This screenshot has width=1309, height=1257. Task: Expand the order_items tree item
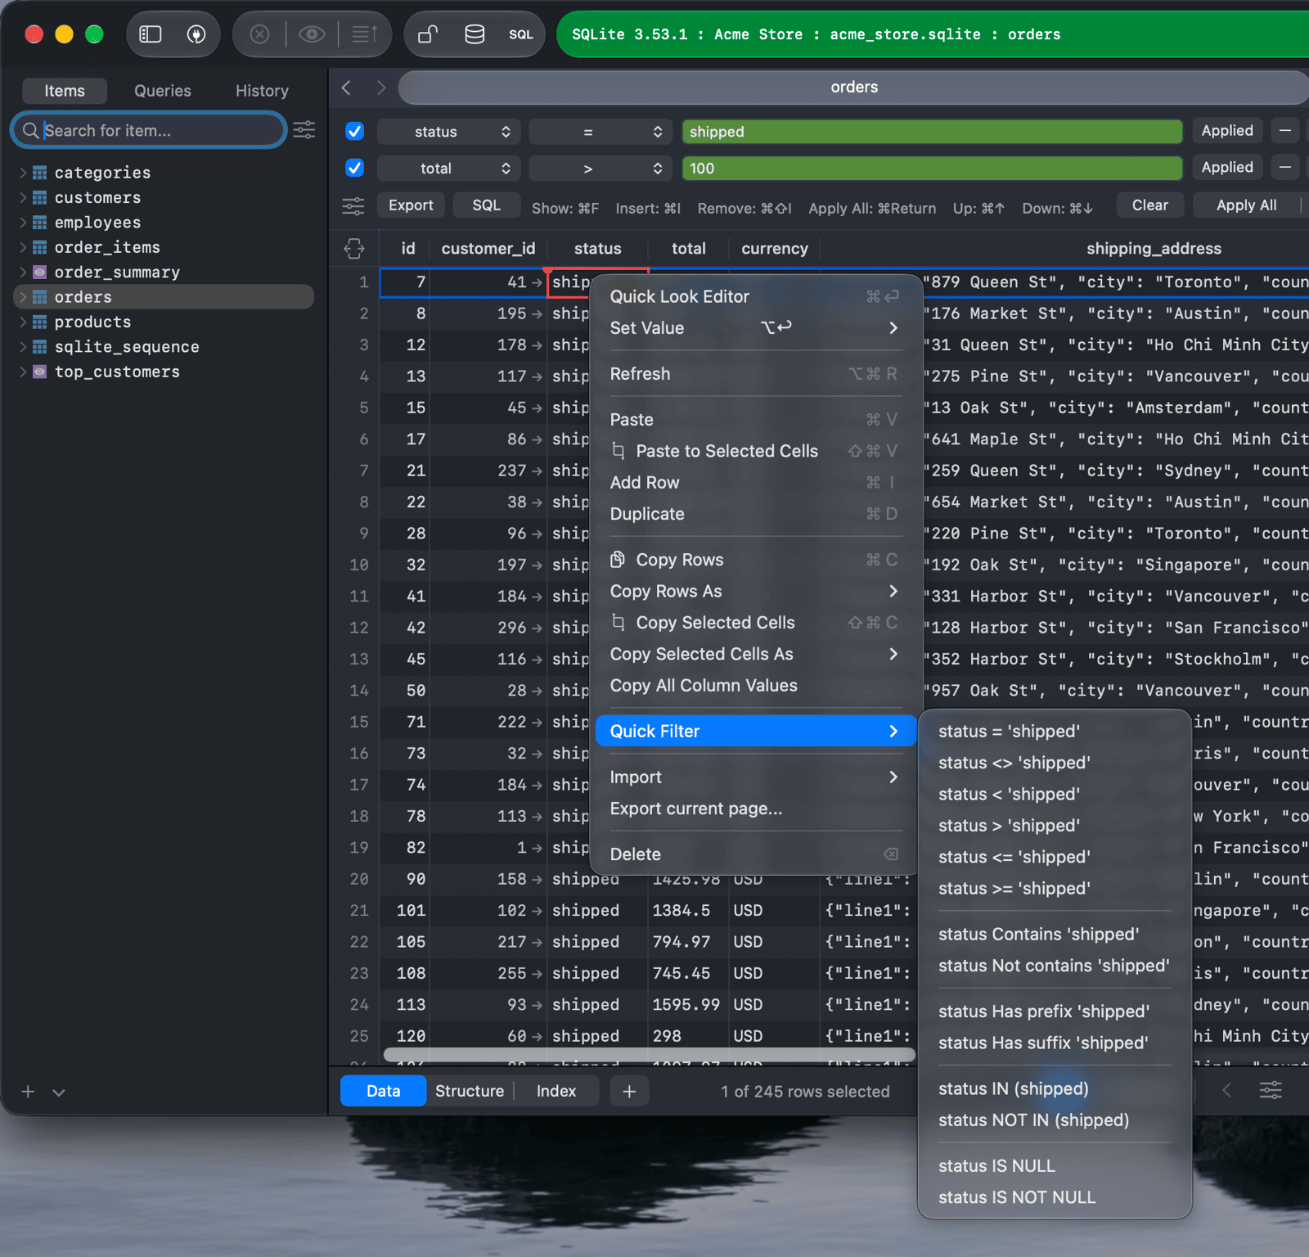point(23,247)
